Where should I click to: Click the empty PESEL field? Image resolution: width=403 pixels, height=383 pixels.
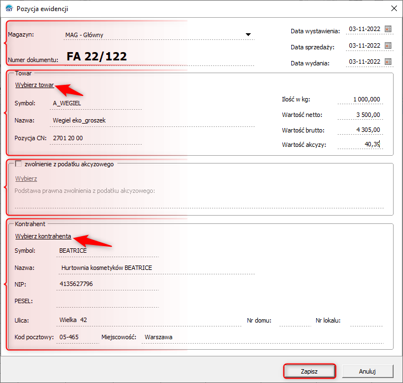tap(107, 302)
